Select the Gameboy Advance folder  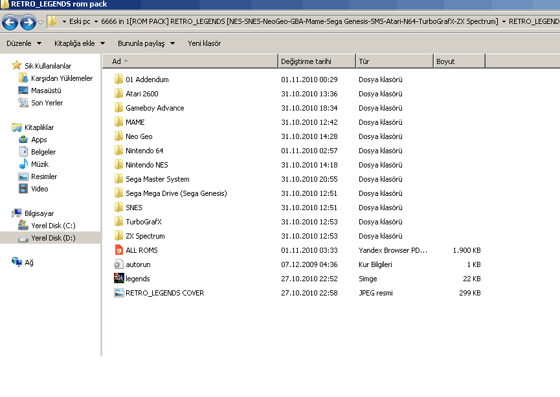point(155,108)
